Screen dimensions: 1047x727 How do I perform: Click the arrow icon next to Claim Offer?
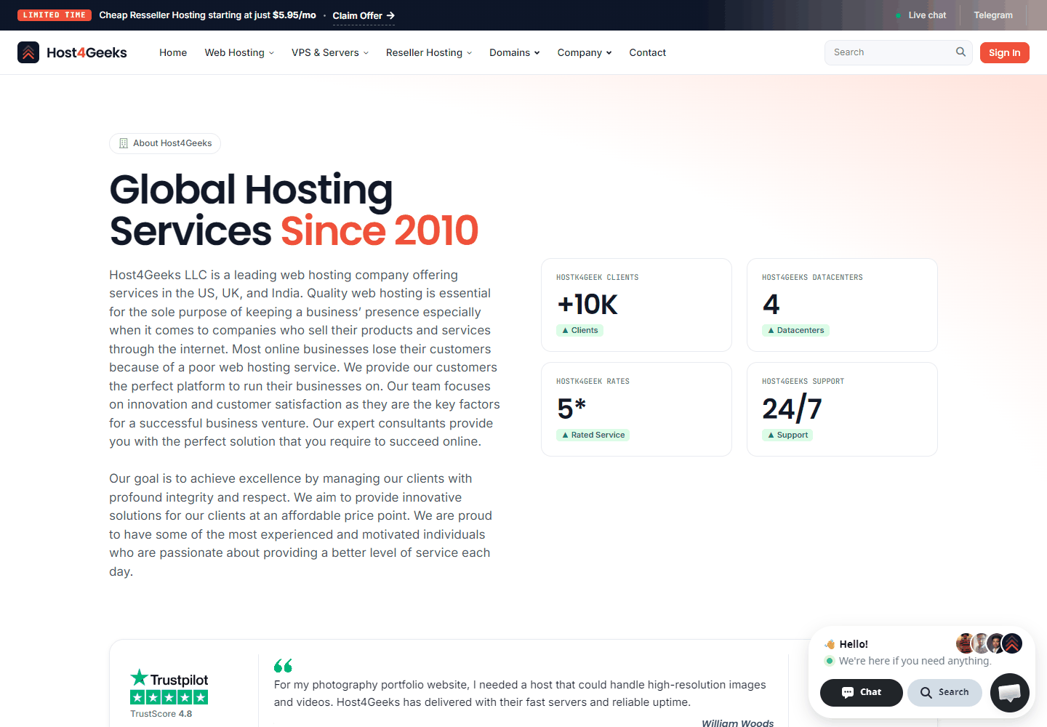(390, 15)
